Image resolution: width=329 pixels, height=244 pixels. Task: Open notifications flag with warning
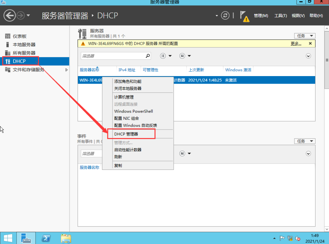pyautogui.click(x=244, y=16)
